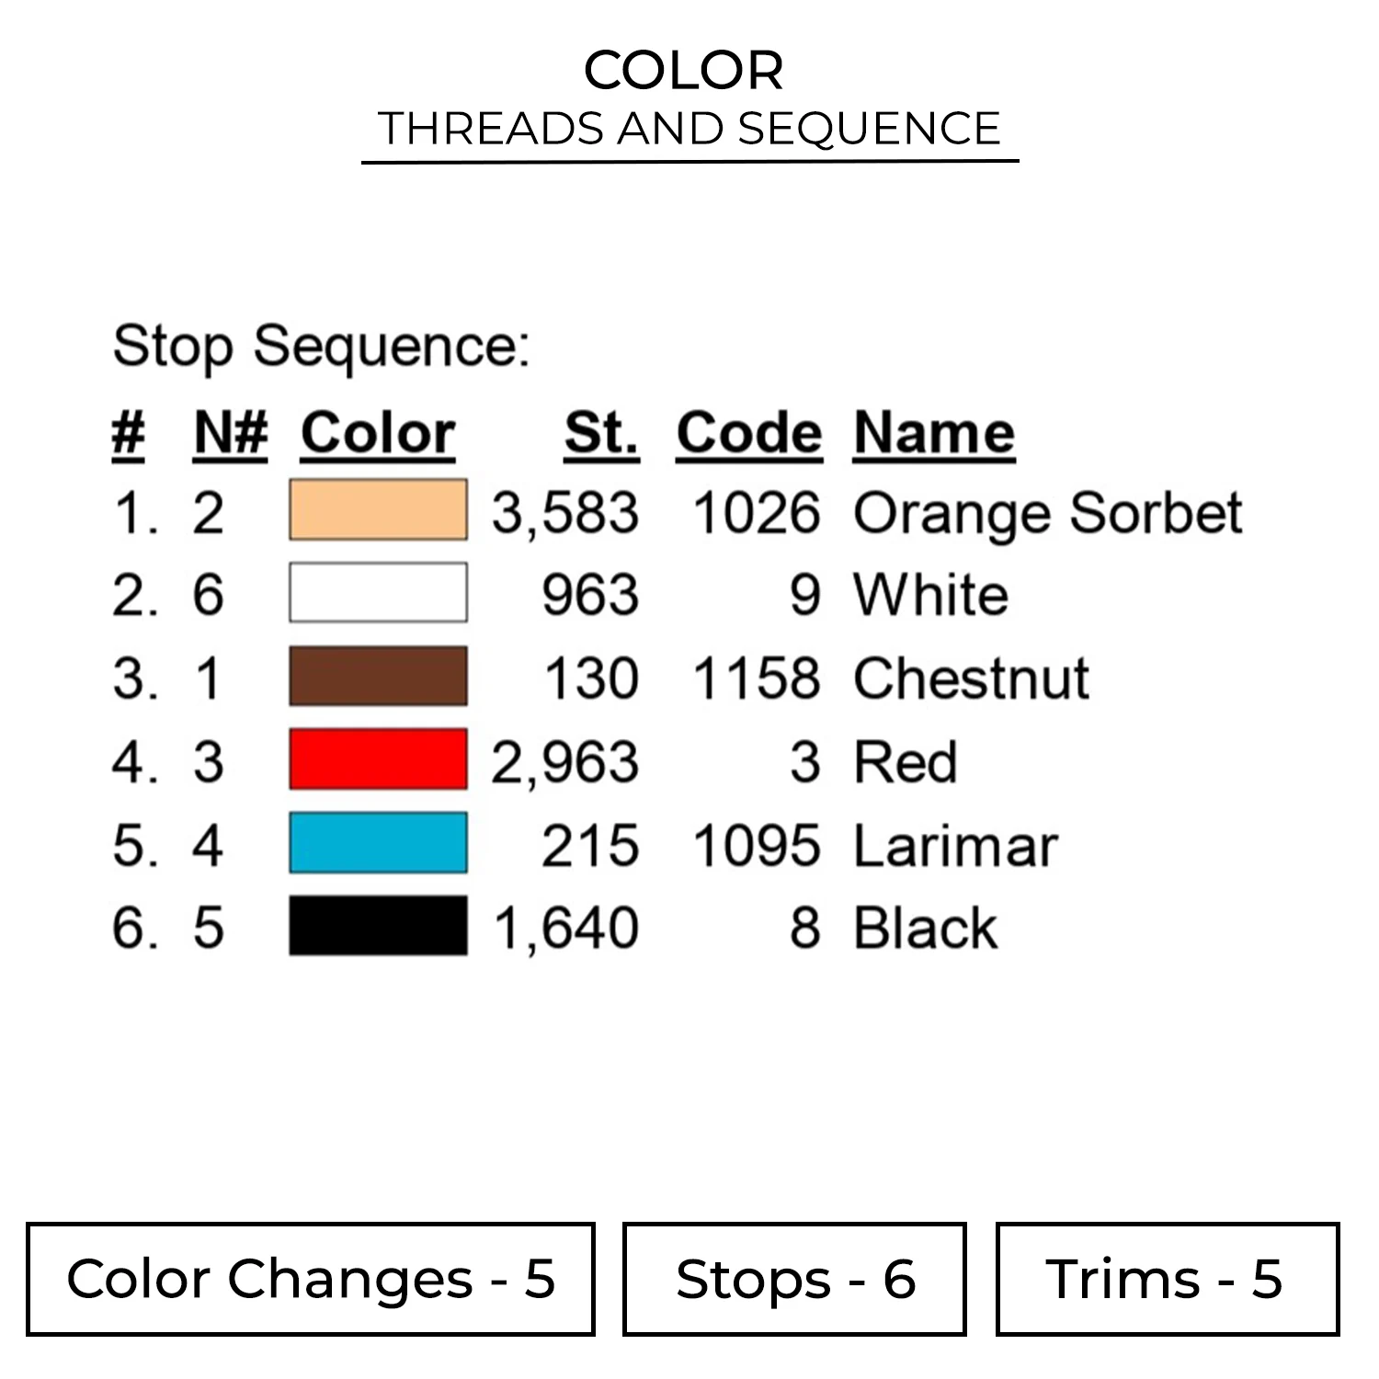Click the Threads and Sequence heading
This screenshot has width=1379, height=1379.
point(689,128)
